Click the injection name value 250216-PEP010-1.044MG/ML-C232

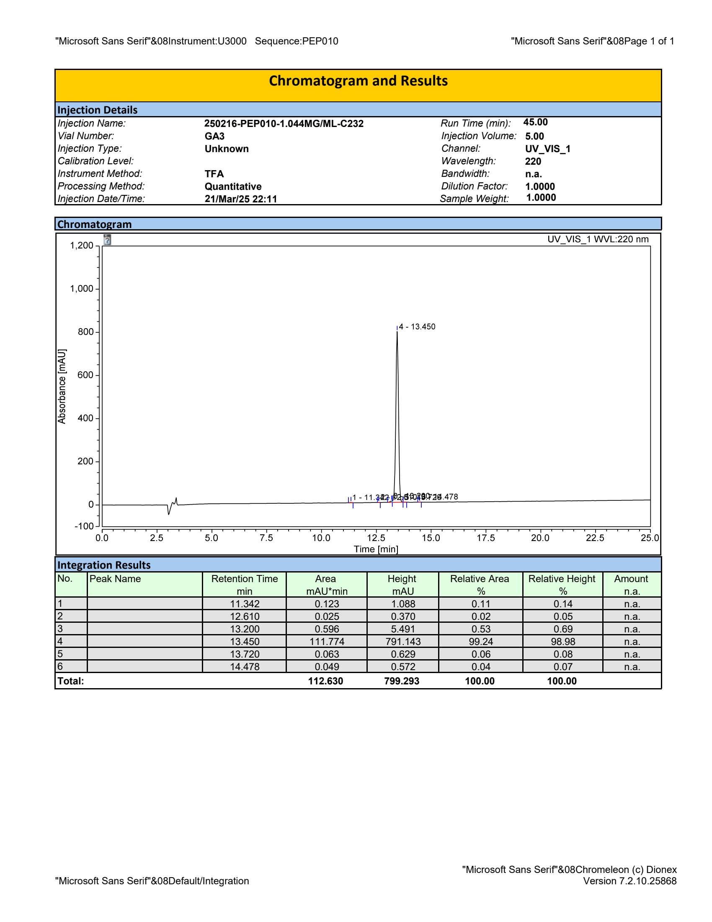(x=284, y=124)
